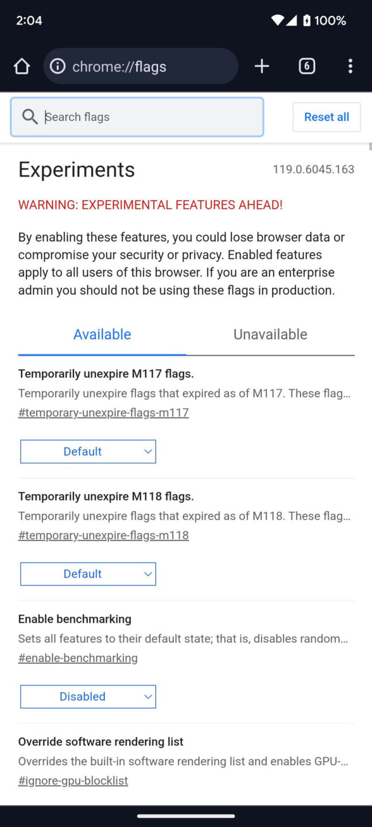Switch to the Unavailable tab
The height and width of the screenshot is (827, 372).
coord(270,334)
